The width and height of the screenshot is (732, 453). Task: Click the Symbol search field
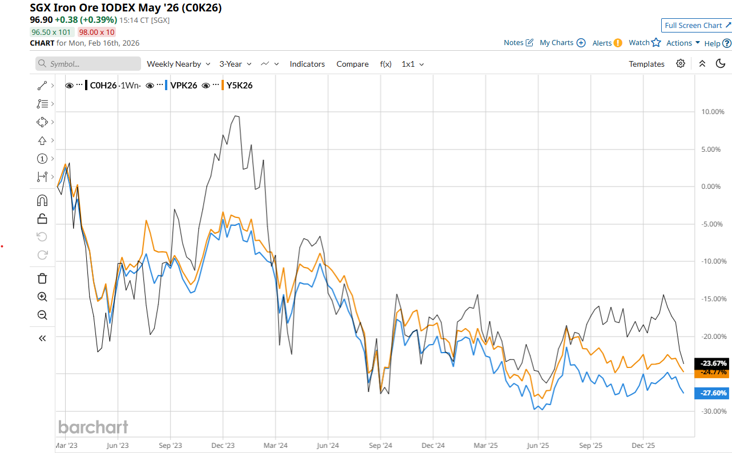[x=88, y=64]
